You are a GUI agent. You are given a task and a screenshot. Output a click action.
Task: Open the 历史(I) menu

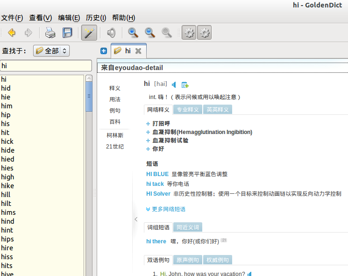[x=96, y=18]
